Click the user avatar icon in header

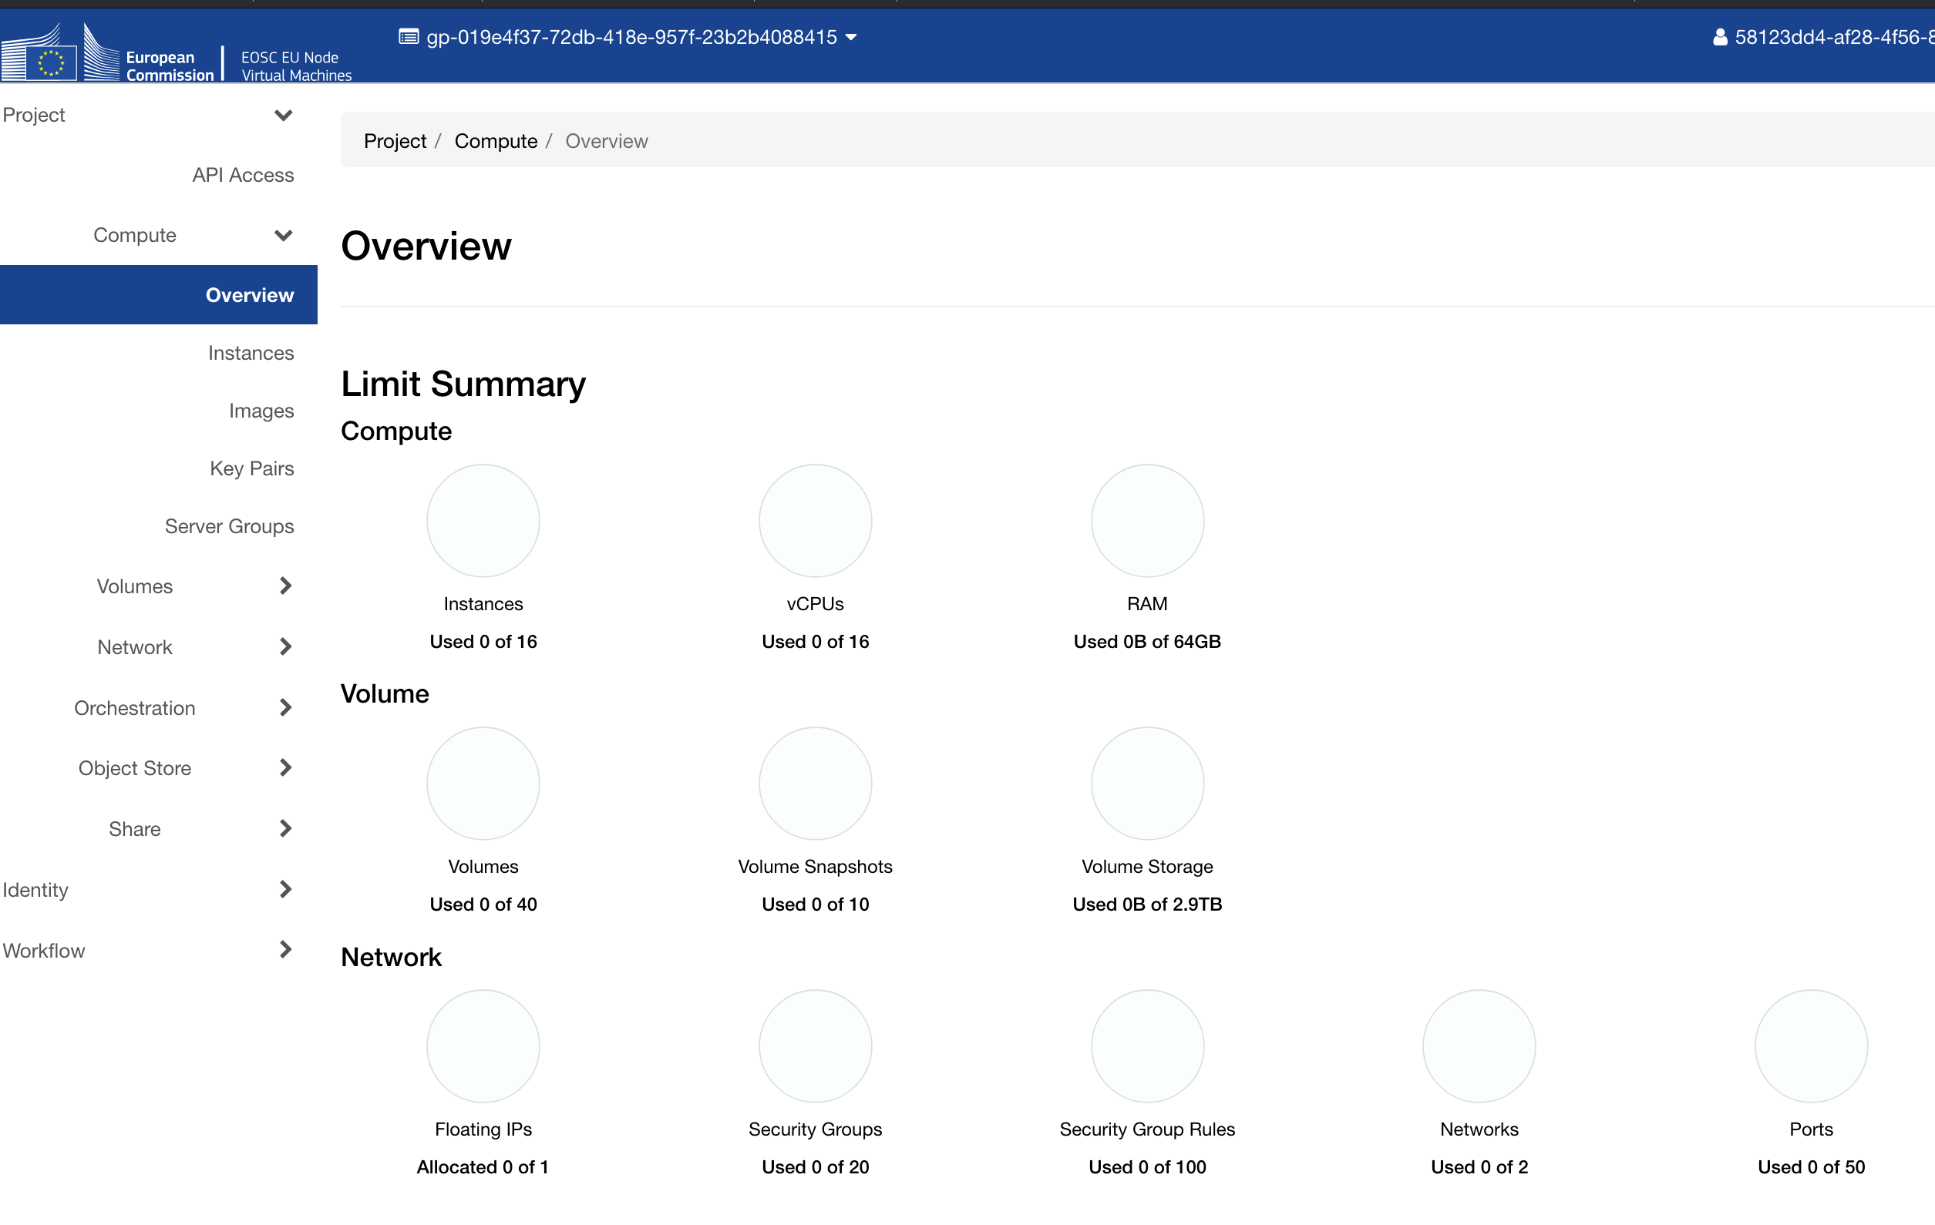(1720, 37)
